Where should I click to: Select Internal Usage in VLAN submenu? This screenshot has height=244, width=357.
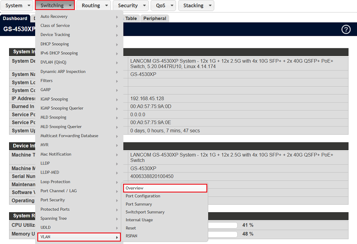pyautogui.click(x=139, y=220)
